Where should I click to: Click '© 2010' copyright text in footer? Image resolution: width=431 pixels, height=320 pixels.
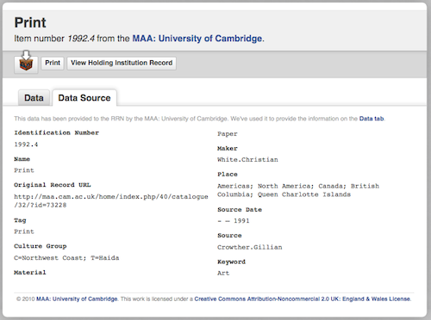click(x=26, y=298)
